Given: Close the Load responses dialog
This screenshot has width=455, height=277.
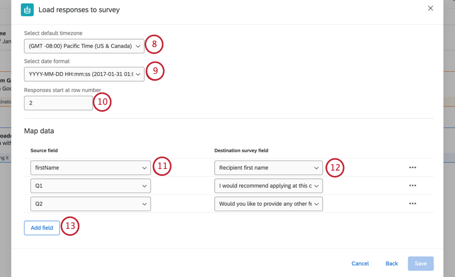Looking at the screenshot, I should [430, 9].
